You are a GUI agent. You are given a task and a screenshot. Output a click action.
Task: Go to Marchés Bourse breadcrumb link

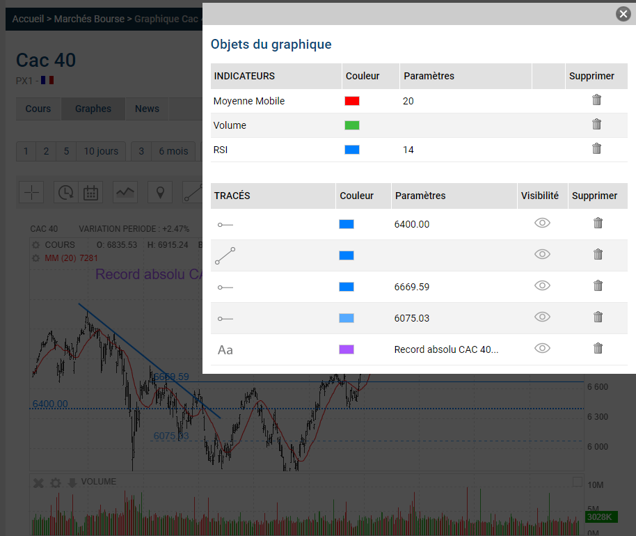click(89, 19)
